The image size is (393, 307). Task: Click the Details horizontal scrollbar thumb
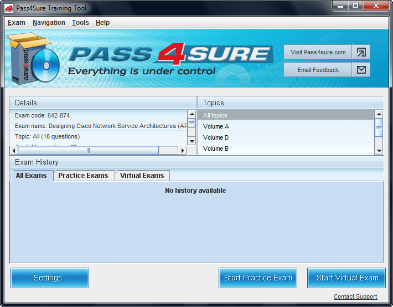click(x=88, y=150)
